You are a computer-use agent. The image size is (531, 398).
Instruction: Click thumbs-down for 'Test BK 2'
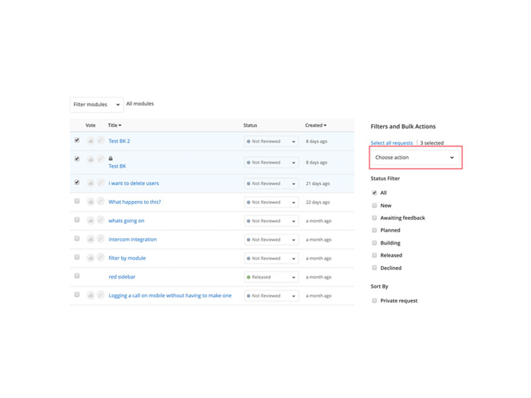coord(101,141)
